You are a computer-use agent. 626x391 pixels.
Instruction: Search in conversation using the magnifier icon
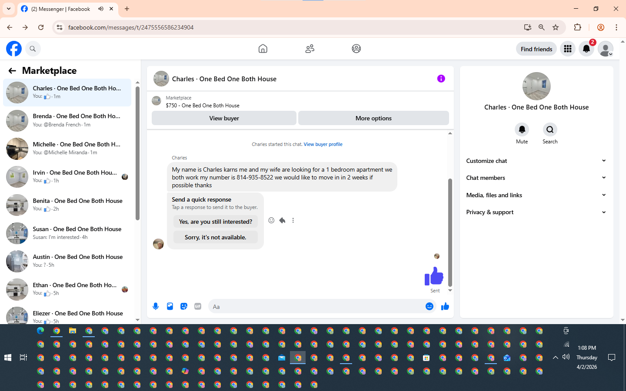(x=550, y=129)
